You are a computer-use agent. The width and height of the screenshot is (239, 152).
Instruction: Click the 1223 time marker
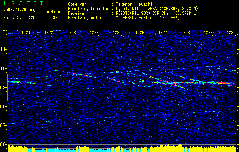click(x=72, y=33)
